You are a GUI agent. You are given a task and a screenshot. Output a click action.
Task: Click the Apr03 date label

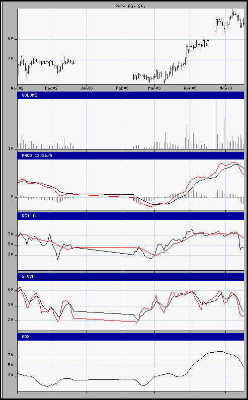pyautogui.click(x=190, y=88)
